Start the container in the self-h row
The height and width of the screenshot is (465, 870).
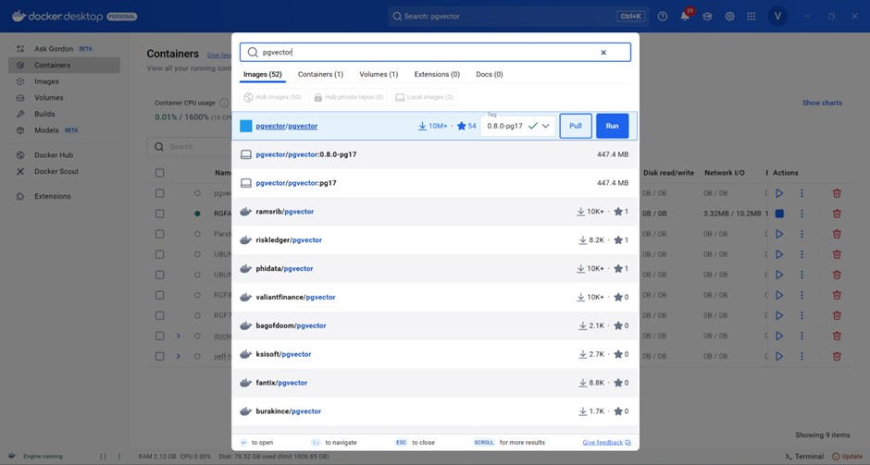point(779,356)
